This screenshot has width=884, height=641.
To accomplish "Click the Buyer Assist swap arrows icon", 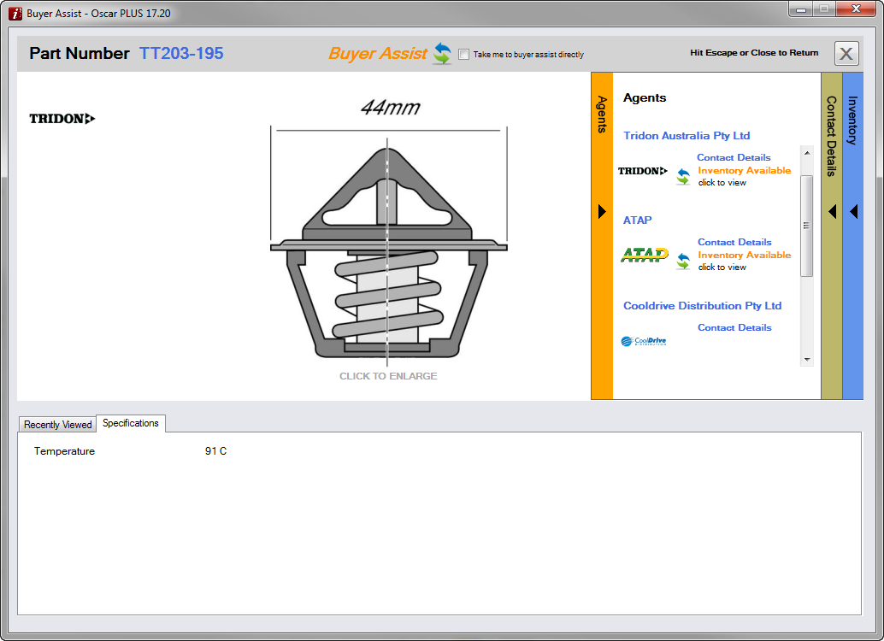I will [441, 54].
